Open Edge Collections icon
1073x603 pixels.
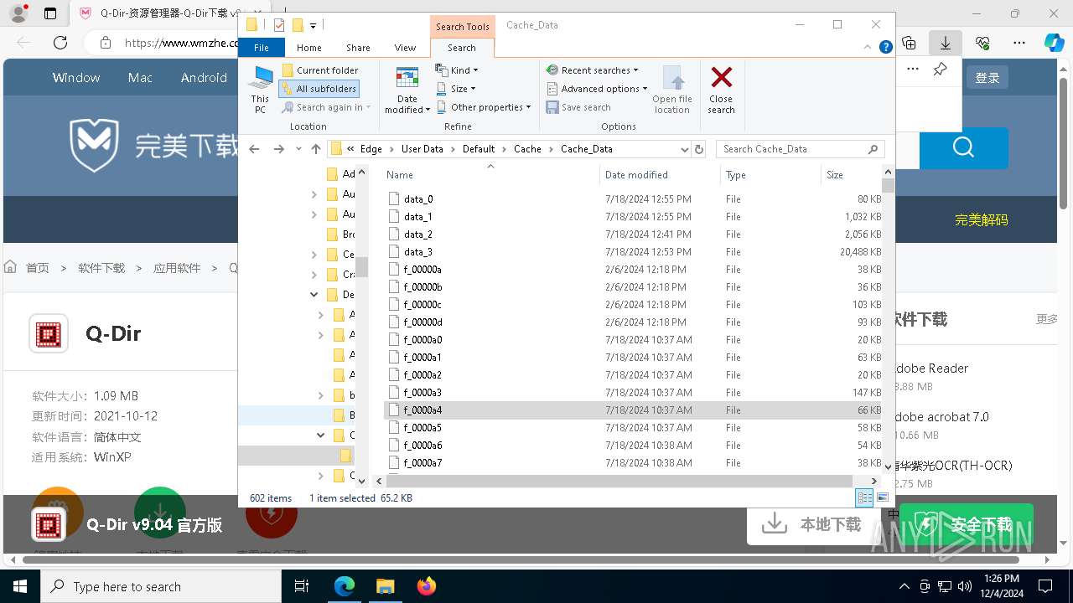click(910, 43)
